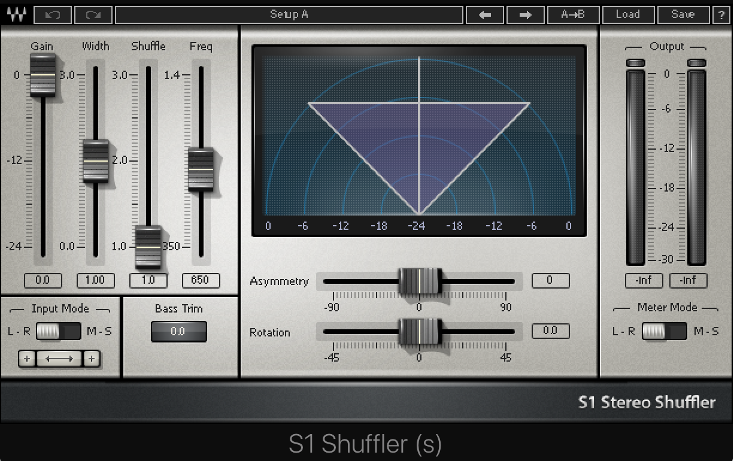Click the Bass Trim value box
The width and height of the screenshot is (734, 461).
click(x=178, y=332)
